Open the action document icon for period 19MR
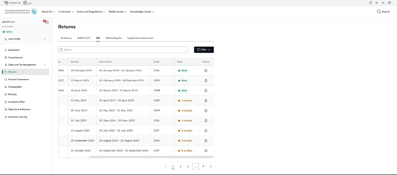Viewport: 397px width, 175px height. coord(206,91)
